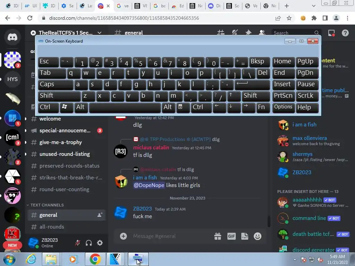Reload the Chrome page
Screen dimensions: 355x266
click(30, 18)
